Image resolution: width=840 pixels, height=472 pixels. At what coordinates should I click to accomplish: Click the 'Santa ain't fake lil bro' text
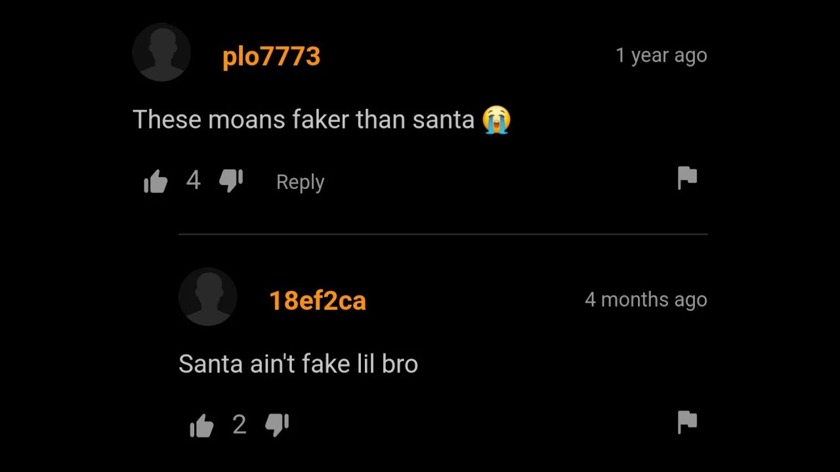coord(299,364)
